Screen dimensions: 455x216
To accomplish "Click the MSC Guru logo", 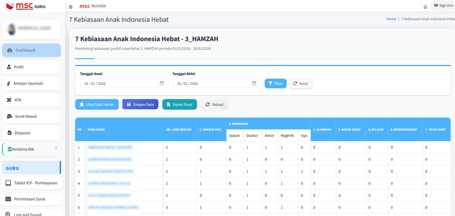I will click(26, 6).
